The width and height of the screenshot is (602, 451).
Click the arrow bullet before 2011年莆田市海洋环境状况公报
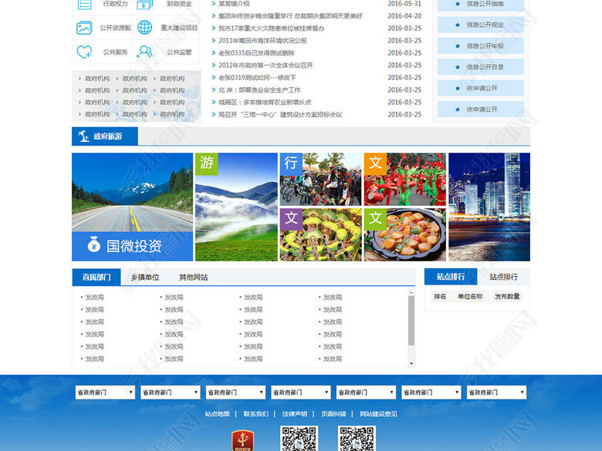[x=214, y=40]
